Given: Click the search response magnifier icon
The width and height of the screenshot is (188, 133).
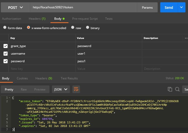Looking at the screenshot, I should pos(177,89).
